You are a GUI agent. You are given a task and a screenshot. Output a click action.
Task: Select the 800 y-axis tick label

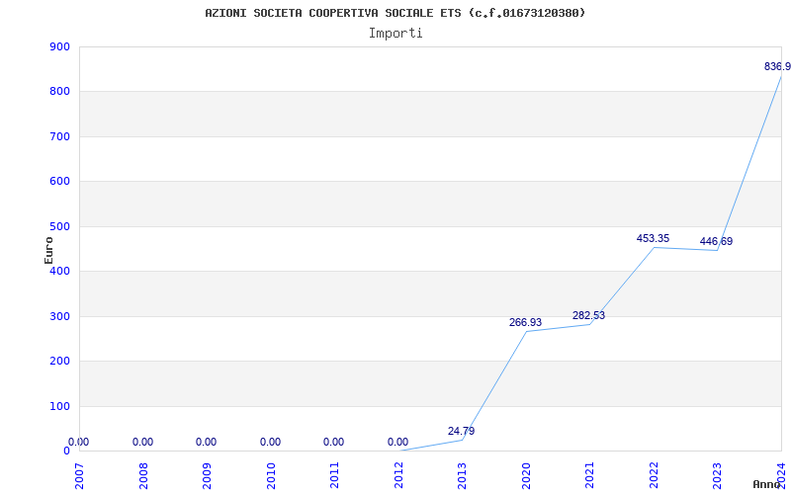click(x=59, y=92)
